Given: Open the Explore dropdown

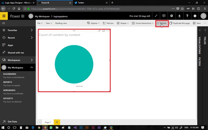Looking at the screenshot, I should point(93,23).
